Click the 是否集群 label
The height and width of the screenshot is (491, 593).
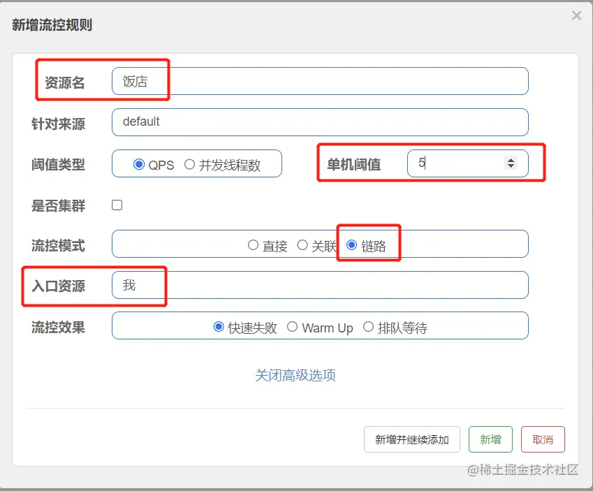pos(58,206)
